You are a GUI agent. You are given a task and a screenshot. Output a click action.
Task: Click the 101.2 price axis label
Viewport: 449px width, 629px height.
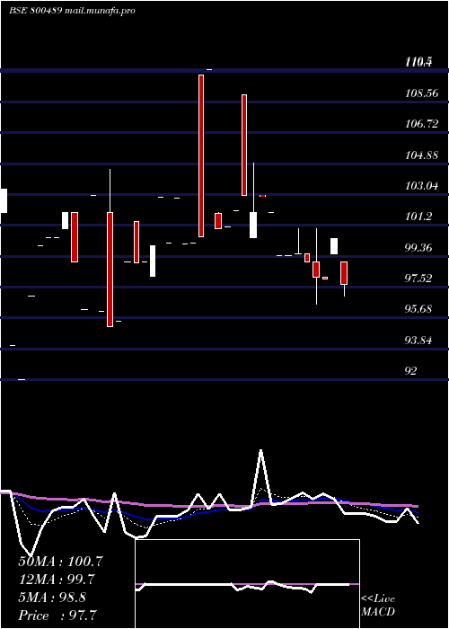[418, 217]
